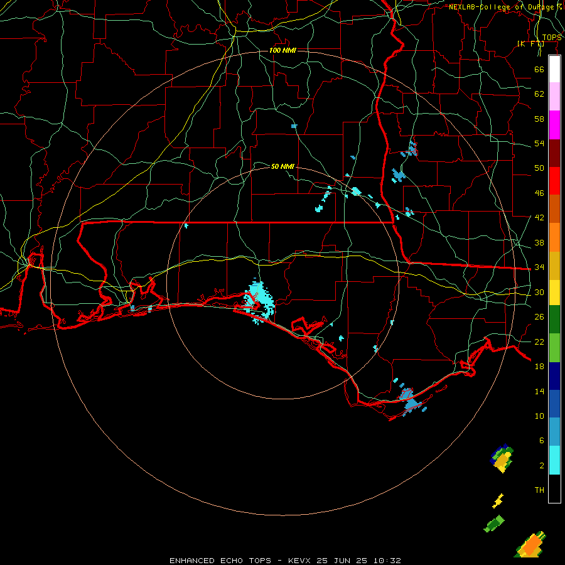This screenshot has width=565, height=565.
Task: Click the navy legend band near 18
Action: [554, 376]
